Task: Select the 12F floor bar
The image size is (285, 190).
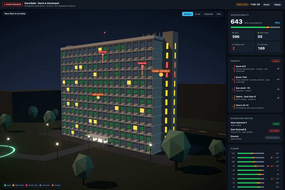Action: 251,154
